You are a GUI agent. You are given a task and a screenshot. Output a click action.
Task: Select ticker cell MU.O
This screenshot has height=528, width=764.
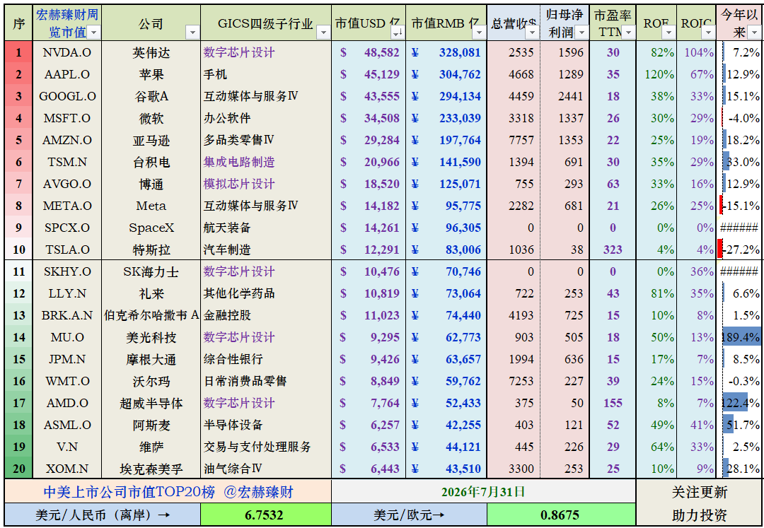pyautogui.click(x=67, y=337)
